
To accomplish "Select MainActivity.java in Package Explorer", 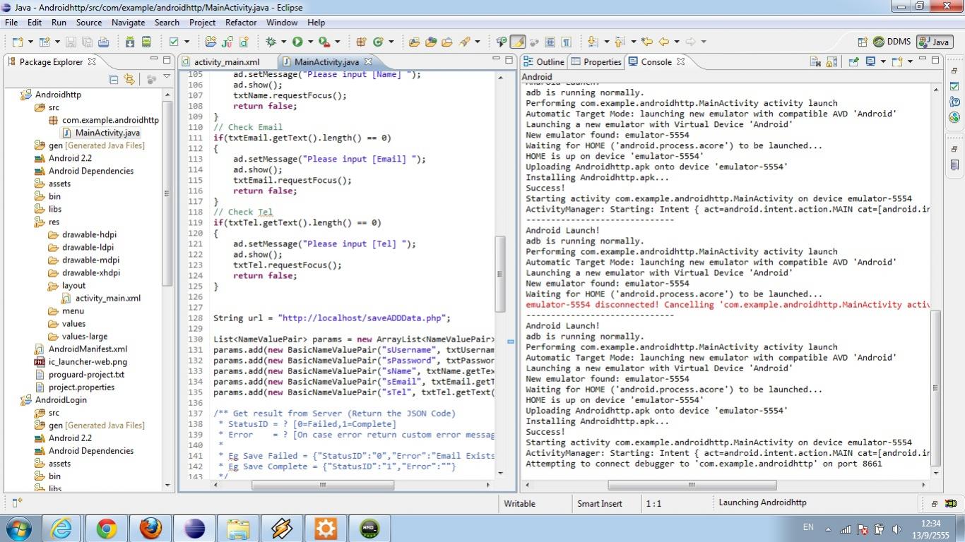I will (x=101, y=133).
